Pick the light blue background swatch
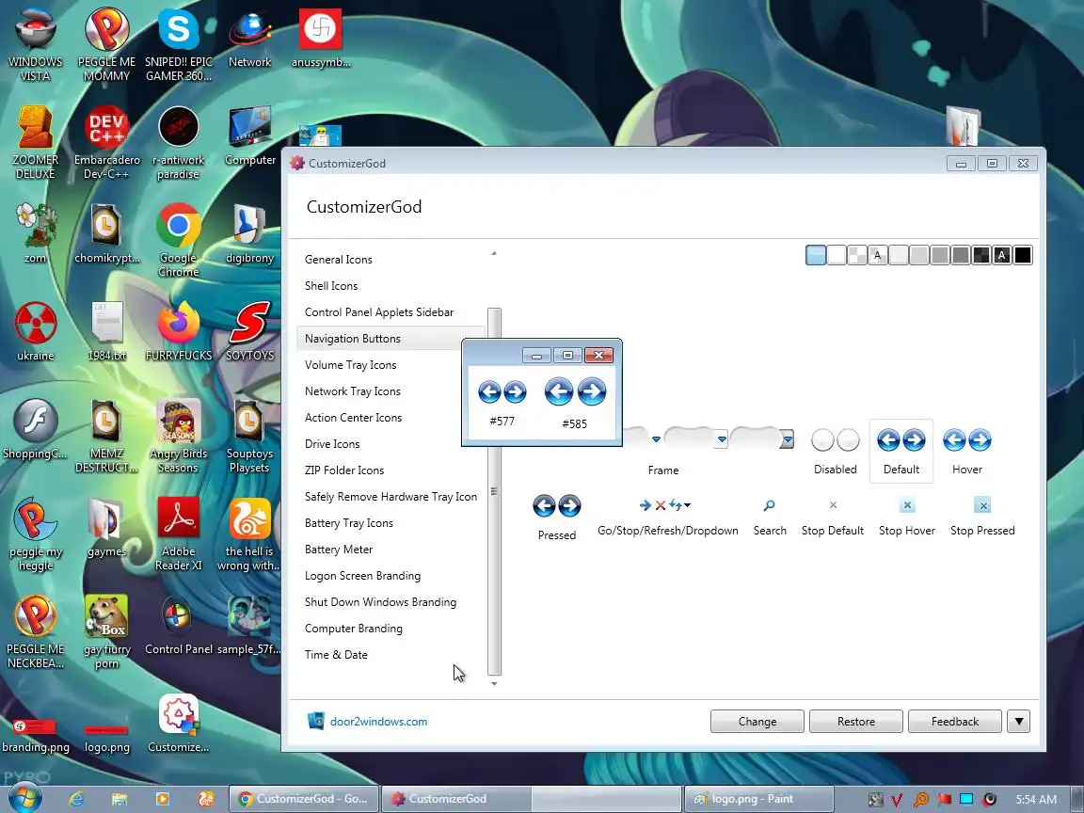Screen dimensions: 1084x813 point(816,255)
